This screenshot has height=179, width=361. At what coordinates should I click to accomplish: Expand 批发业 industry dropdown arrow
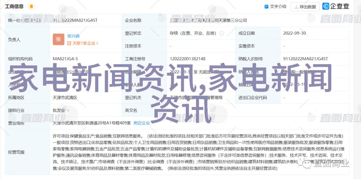click(x=68, y=110)
